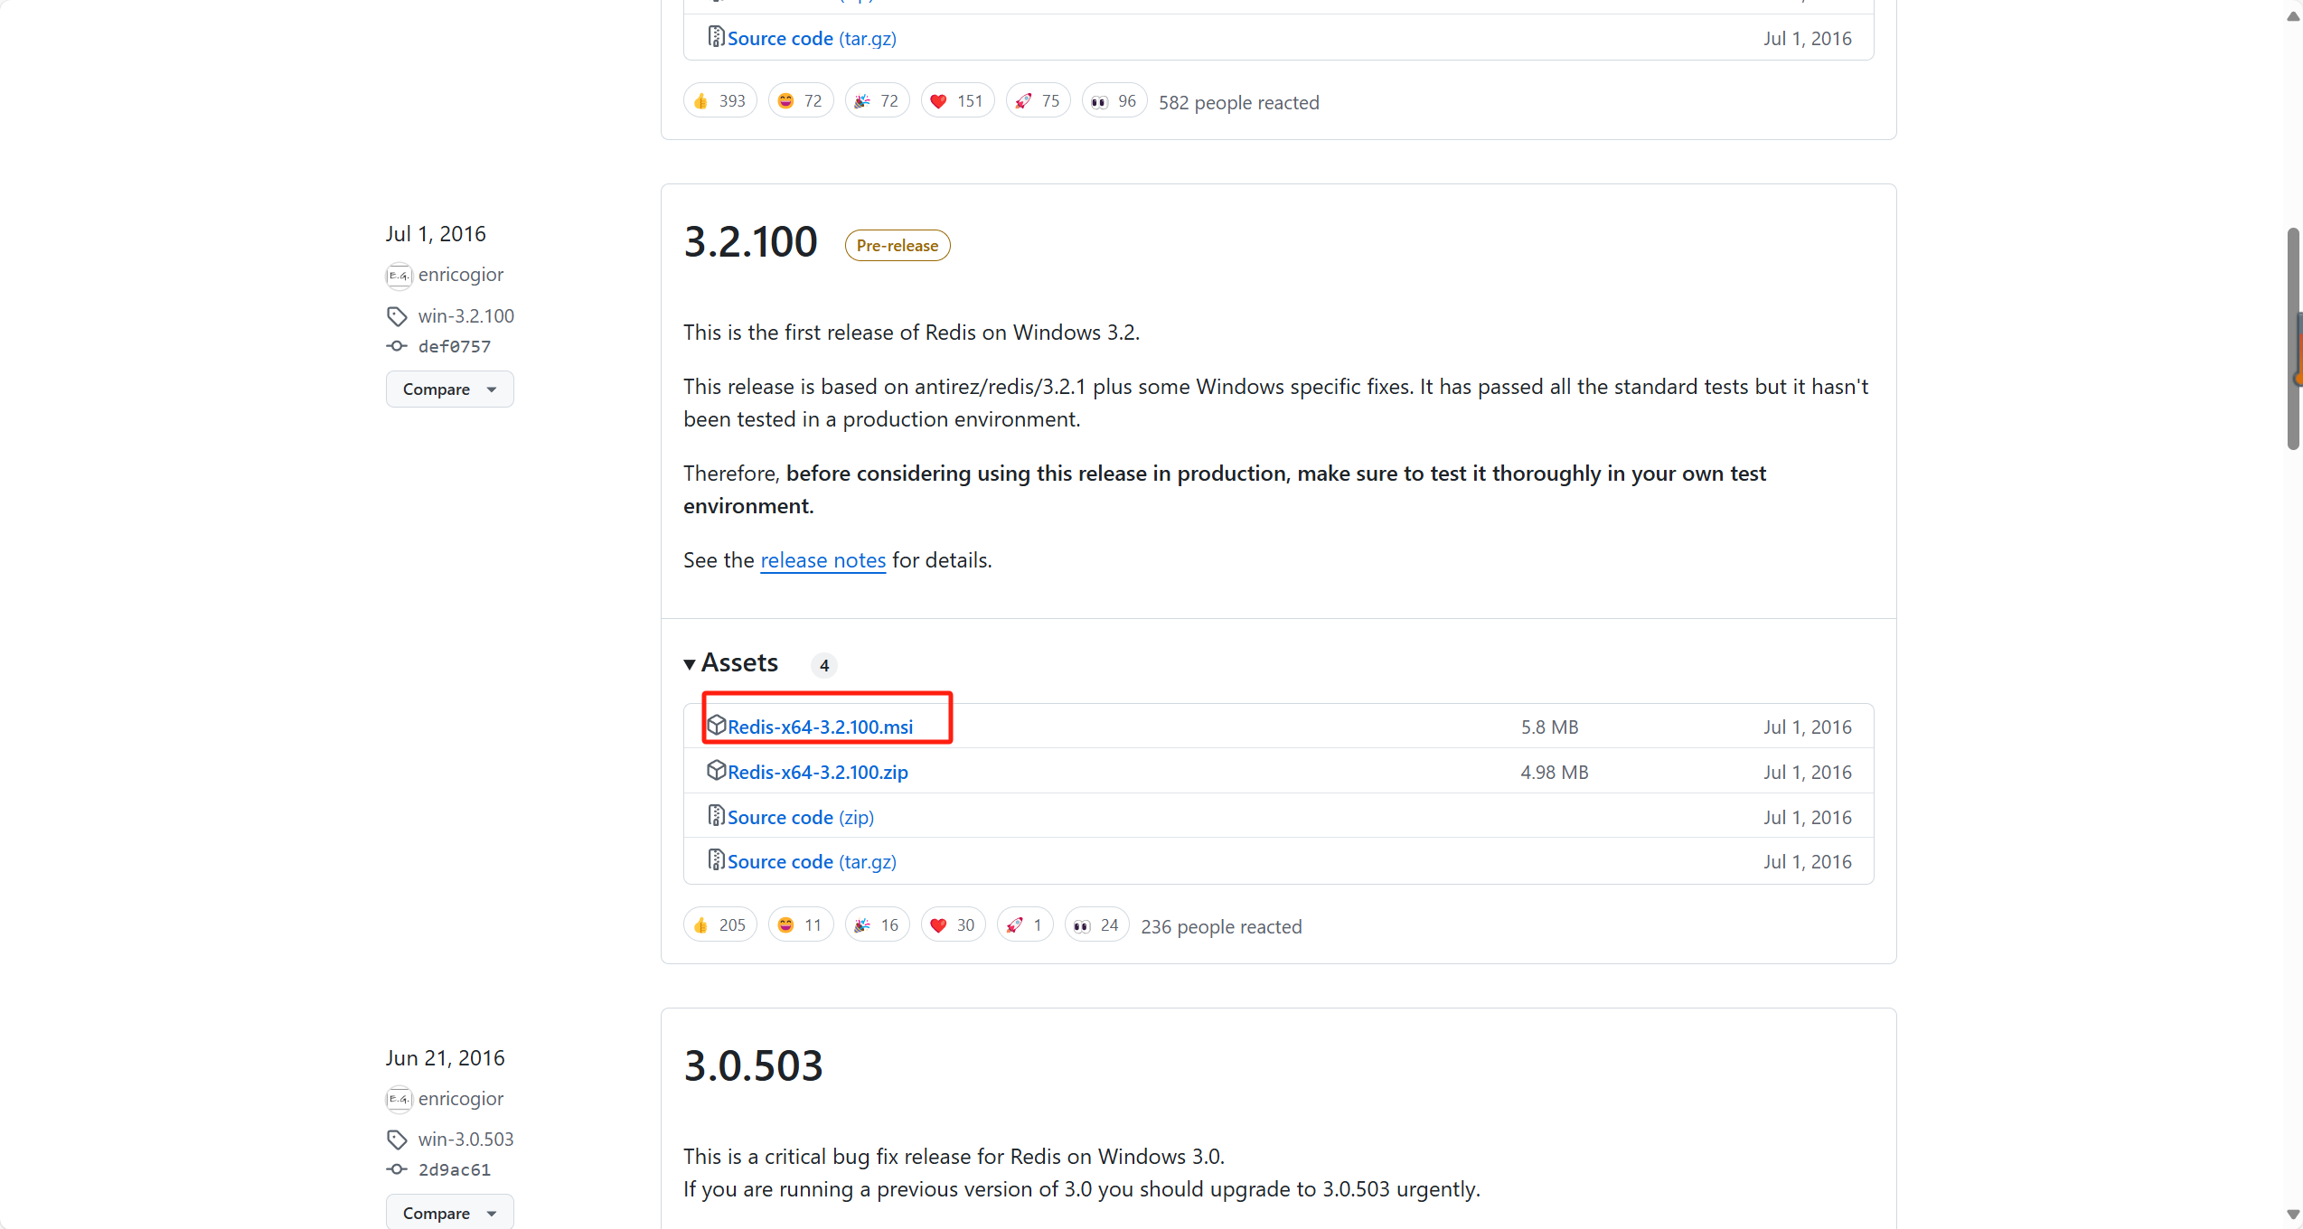Download Source code (tar.gz) for 3.2.100

coord(811,862)
